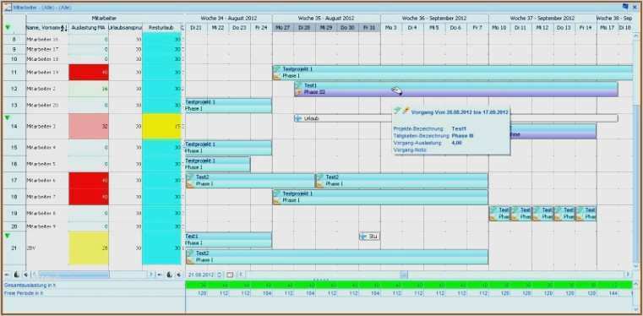
Task: Collapse row 21 group with its green triangle
Action: (x=8, y=236)
